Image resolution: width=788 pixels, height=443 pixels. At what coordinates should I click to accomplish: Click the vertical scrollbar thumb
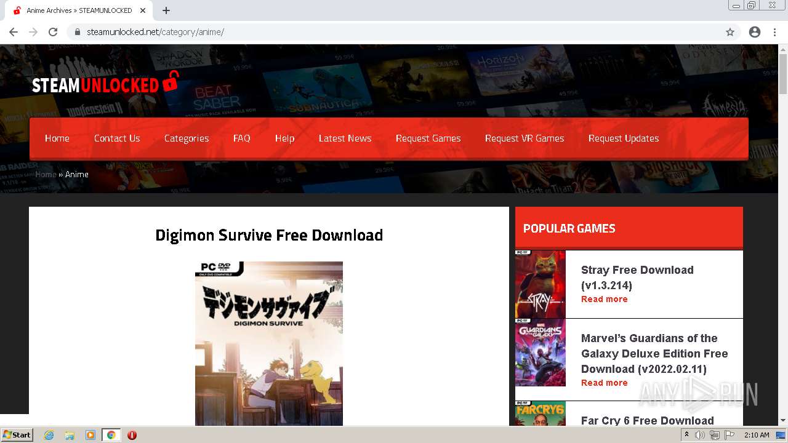(783, 74)
